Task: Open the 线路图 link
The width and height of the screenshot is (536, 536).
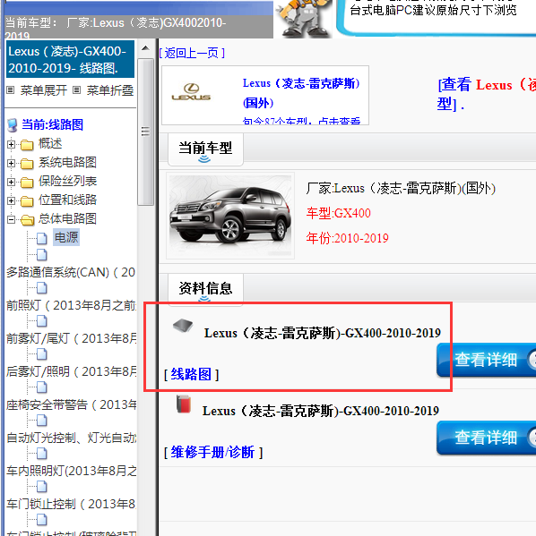Action: tap(191, 375)
